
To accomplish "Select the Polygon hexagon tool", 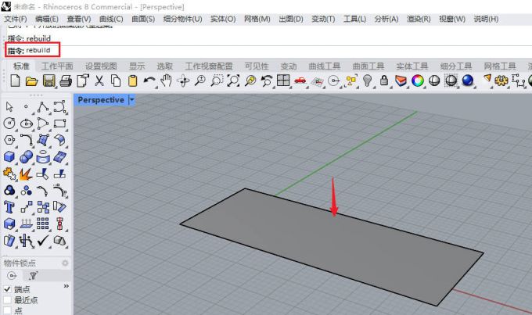I will pyautogui.click(x=9, y=140).
